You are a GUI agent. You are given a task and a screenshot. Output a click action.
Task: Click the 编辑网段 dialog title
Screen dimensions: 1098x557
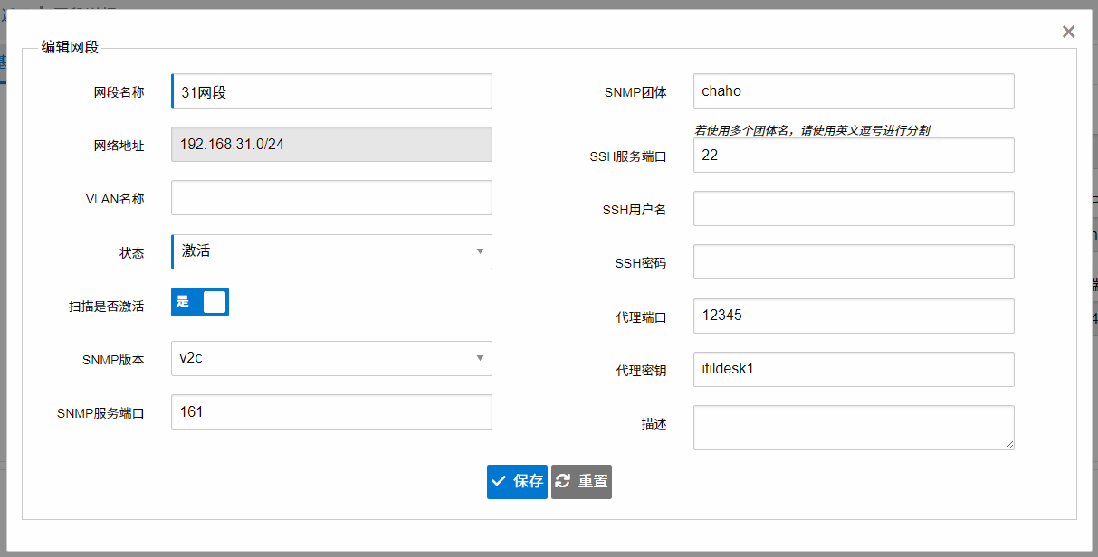coord(70,47)
